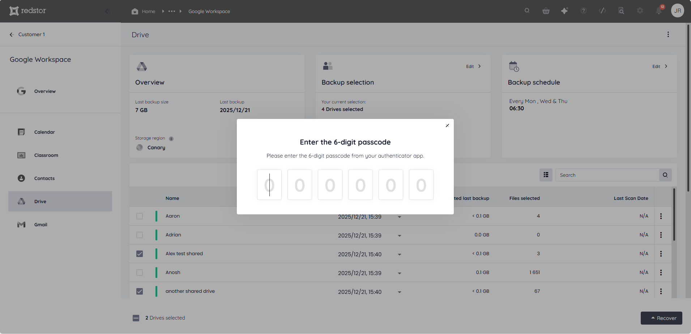
Task: Expand Adrian backup date dropdown
Action: [x=400, y=236]
